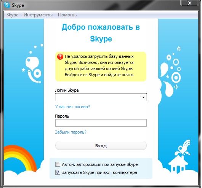Uncheck launch Skype at computer startup
The image size is (202, 188).
coord(58,172)
